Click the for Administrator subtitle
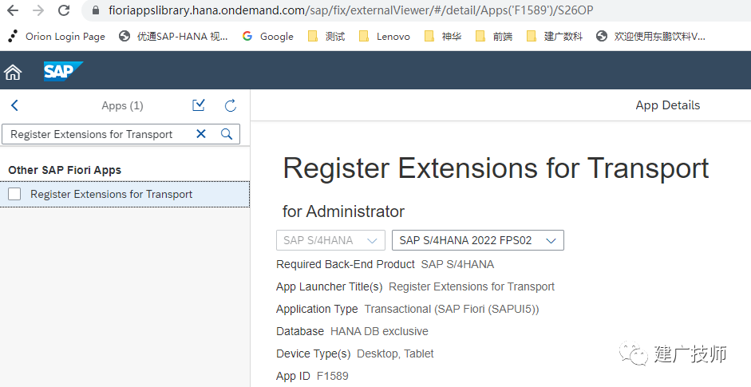Screen dimensions: 751x387 click(x=343, y=211)
